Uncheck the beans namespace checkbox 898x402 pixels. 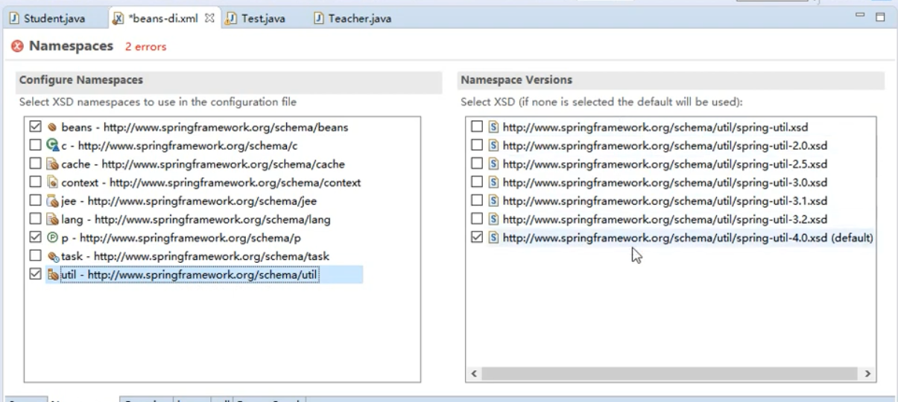click(35, 127)
